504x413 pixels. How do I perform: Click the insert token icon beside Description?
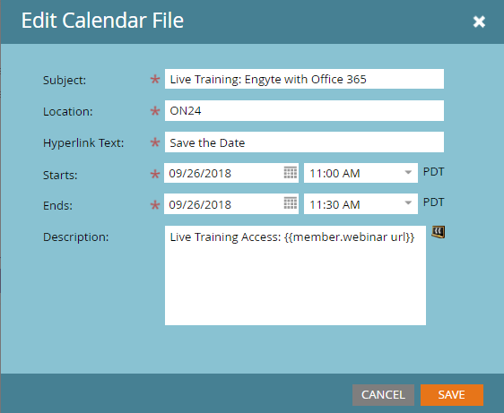point(439,232)
